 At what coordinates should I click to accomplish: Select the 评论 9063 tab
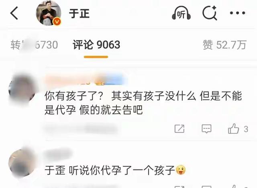click(96, 45)
